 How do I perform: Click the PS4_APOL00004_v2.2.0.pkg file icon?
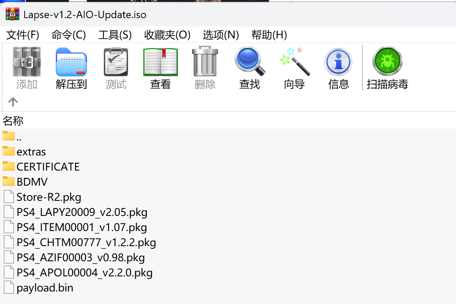[x=9, y=272]
